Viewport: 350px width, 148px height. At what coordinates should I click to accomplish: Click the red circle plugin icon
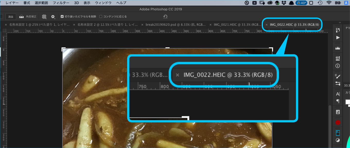tap(338, 123)
